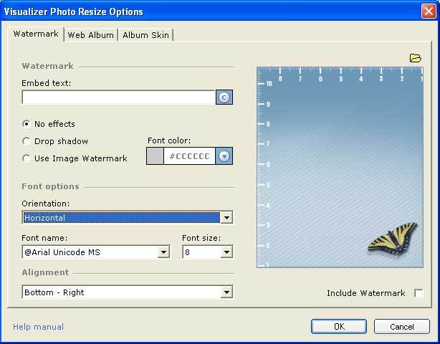Insert copyright symbol next to Embed text
The width and height of the screenshot is (440, 344).
pyautogui.click(x=224, y=97)
